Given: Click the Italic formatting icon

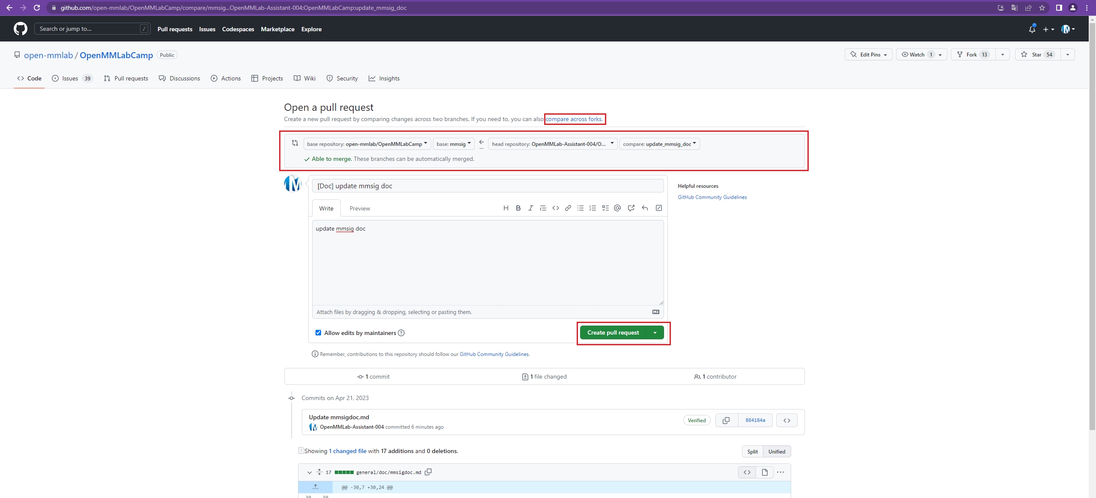Looking at the screenshot, I should tap(530, 208).
